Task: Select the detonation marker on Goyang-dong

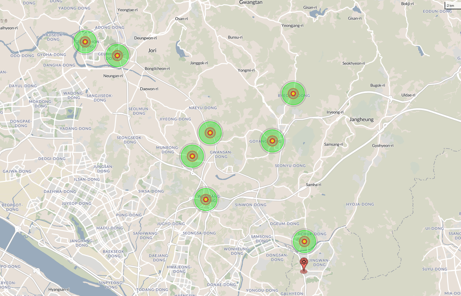Action: point(272,141)
